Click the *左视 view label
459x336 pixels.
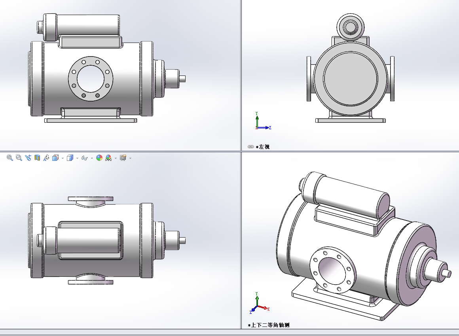[x=263, y=147]
